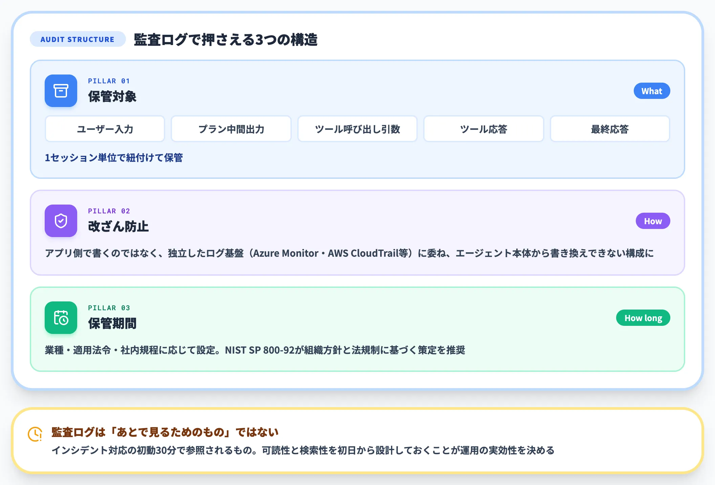Screen dimensions: 715x485
Task: Select the ツール応答 chip
Action: 484,129
